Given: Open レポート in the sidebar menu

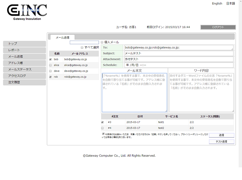Looking at the screenshot, I should (24, 50).
